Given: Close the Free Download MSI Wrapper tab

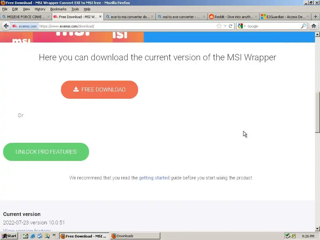Looking at the screenshot, I should (x=100, y=17).
